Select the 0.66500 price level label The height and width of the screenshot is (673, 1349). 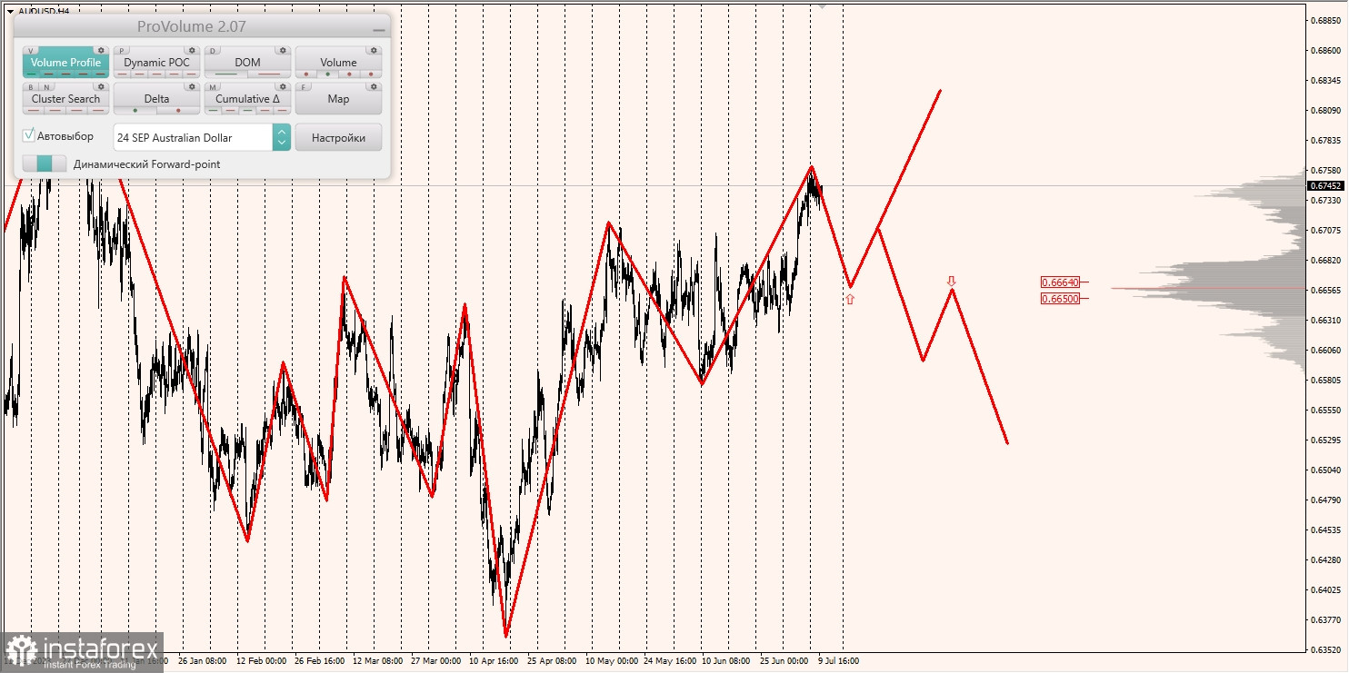tap(1060, 298)
